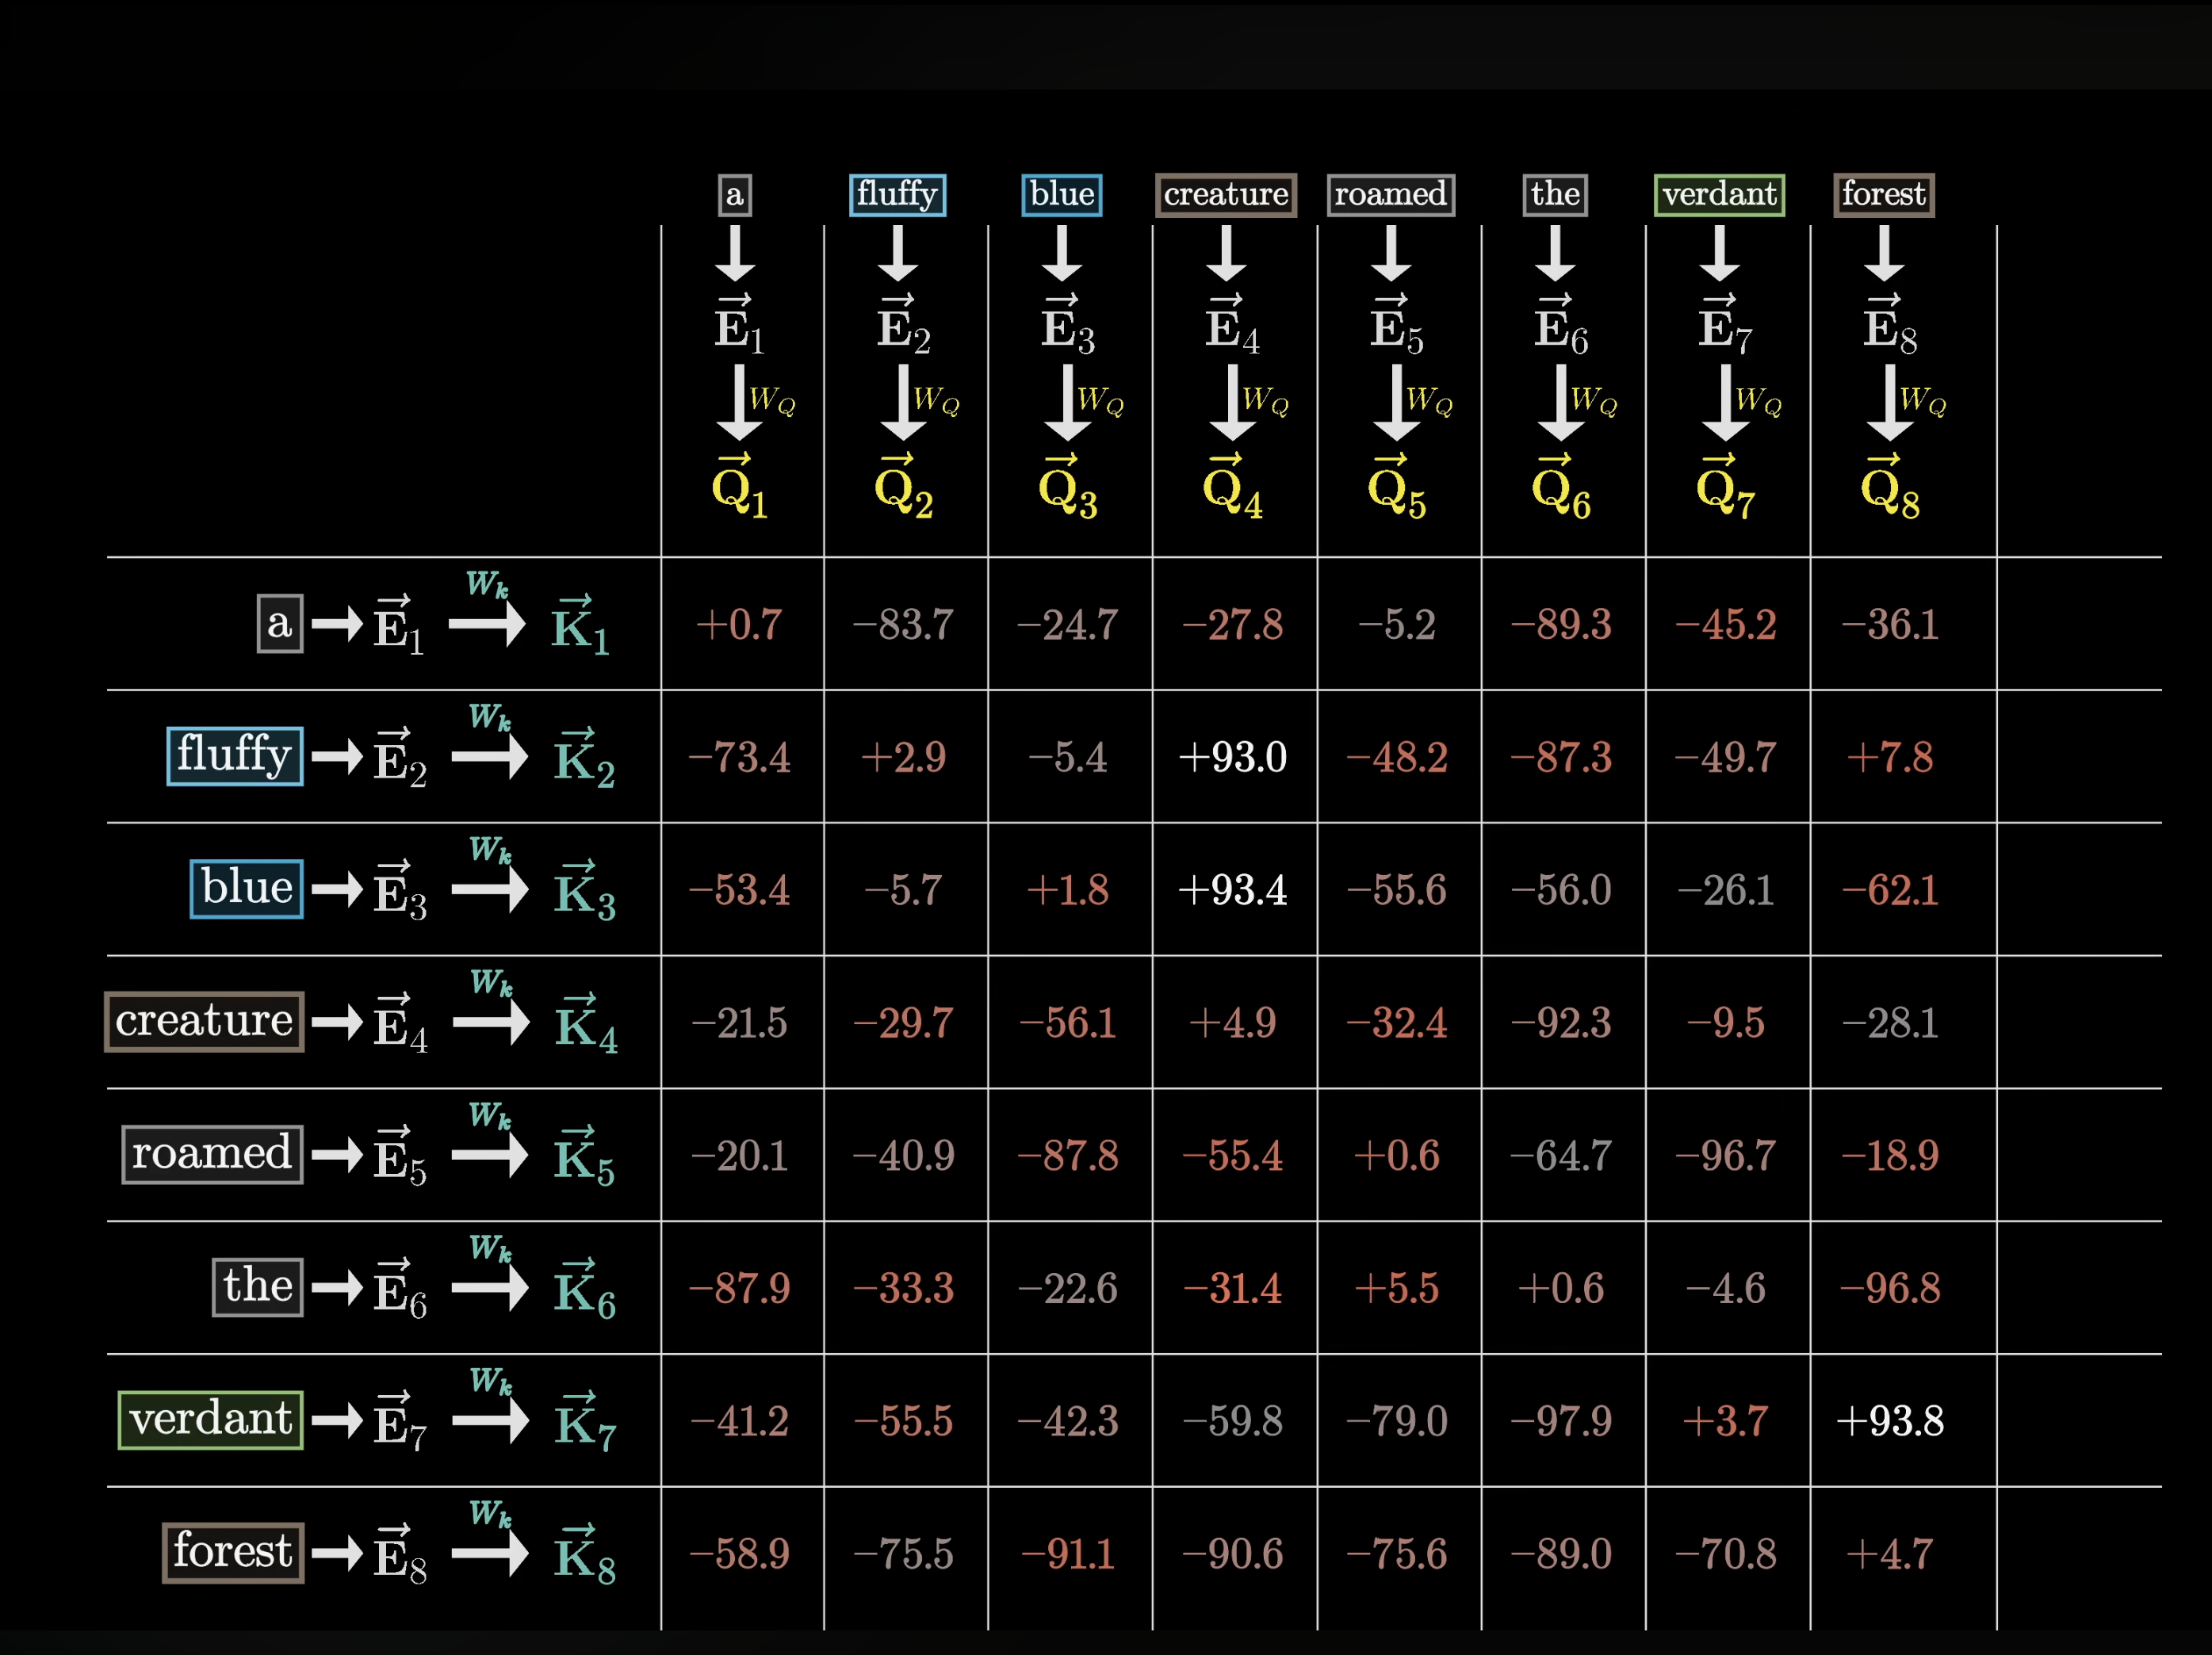Viewport: 2212px width, 1655px height.
Task: Click the 'fluffy' token on the K2 row
Action: [234, 756]
